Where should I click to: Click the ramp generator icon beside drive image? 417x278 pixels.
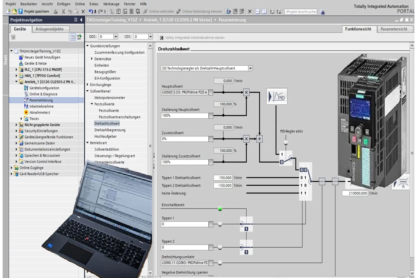(401, 182)
